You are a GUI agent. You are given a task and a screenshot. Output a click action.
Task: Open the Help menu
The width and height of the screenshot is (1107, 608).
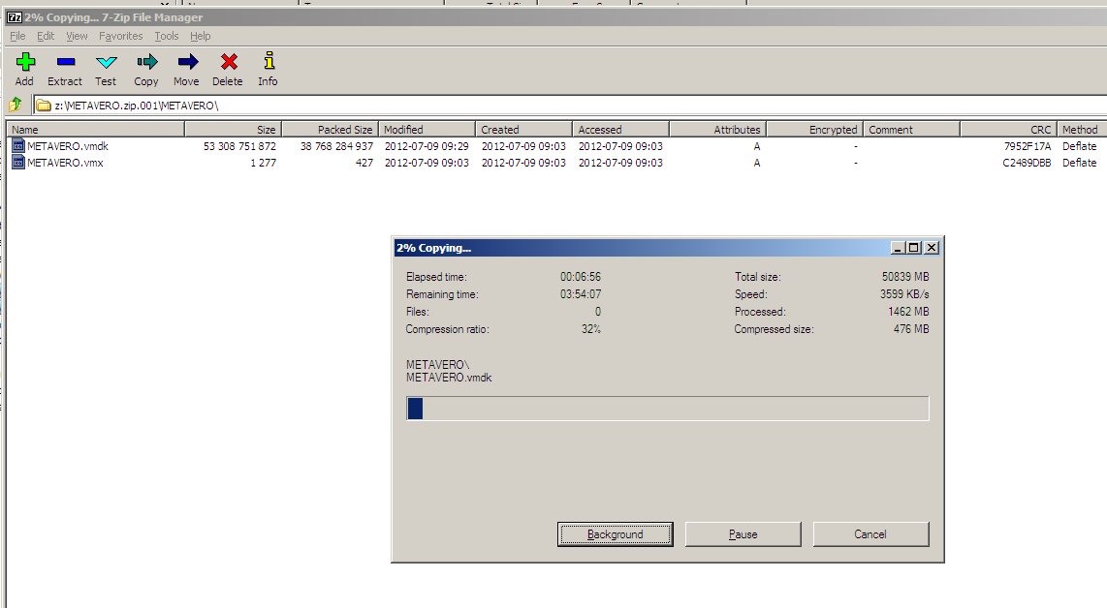[200, 36]
